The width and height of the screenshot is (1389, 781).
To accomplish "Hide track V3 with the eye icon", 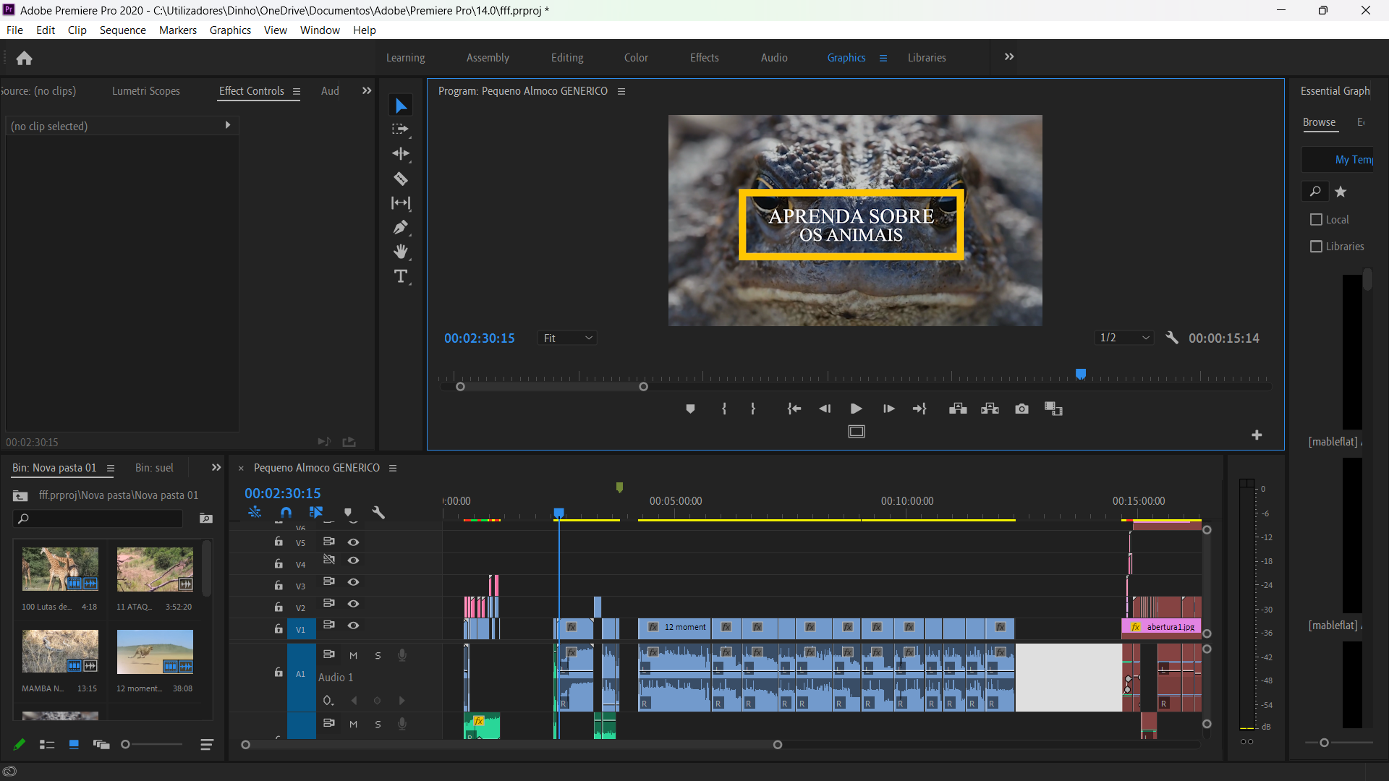I will click(353, 582).
